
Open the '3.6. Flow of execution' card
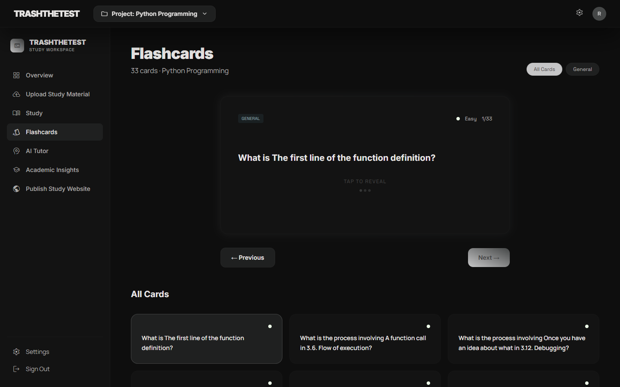pos(365,339)
